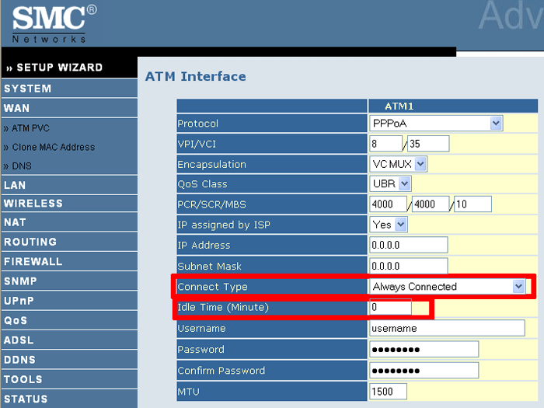This screenshot has height=408, width=544.
Task: Open Clone MAC Address page
Action: pos(53,147)
